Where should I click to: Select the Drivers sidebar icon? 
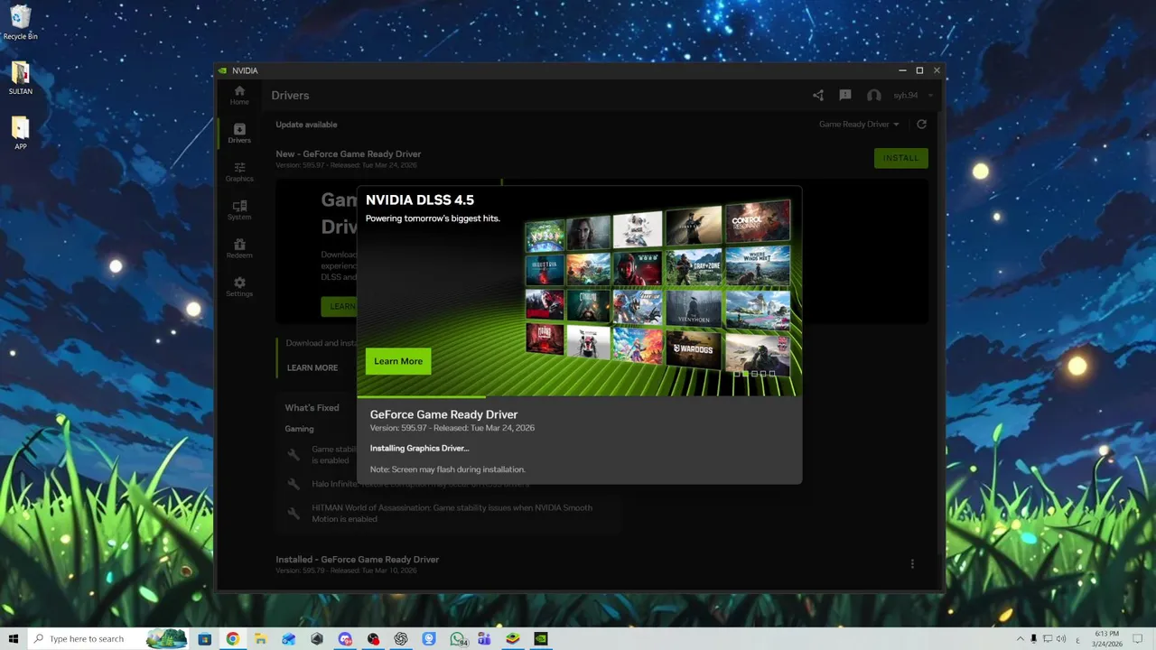click(x=239, y=133)
